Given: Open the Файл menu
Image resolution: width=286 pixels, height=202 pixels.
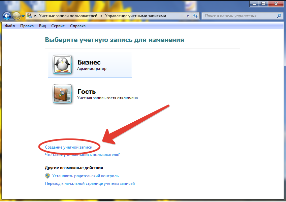Looking at the screenshot, I should pos(10,26).
